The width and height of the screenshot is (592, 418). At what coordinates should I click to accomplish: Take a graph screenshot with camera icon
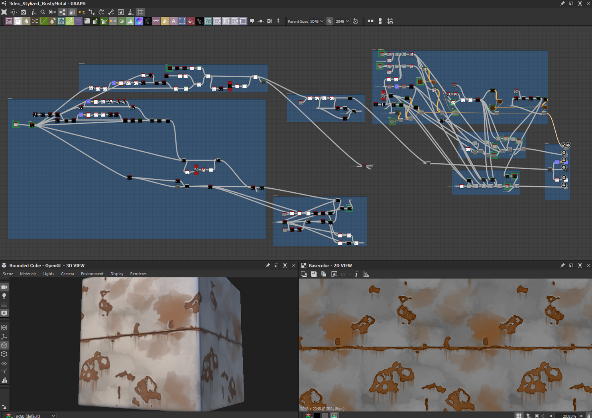tap(24, 12)
